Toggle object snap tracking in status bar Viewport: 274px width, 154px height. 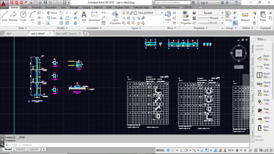pos(202,150)
